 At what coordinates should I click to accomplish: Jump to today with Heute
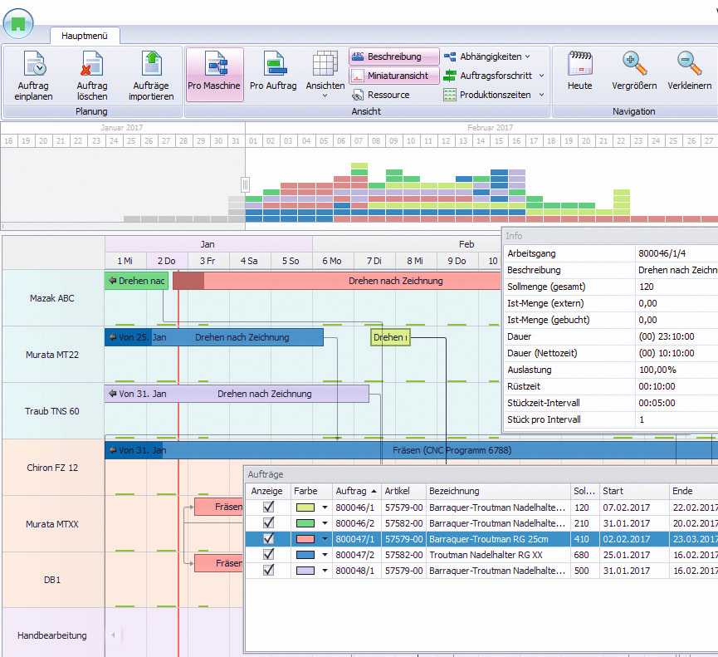(579, 66)
